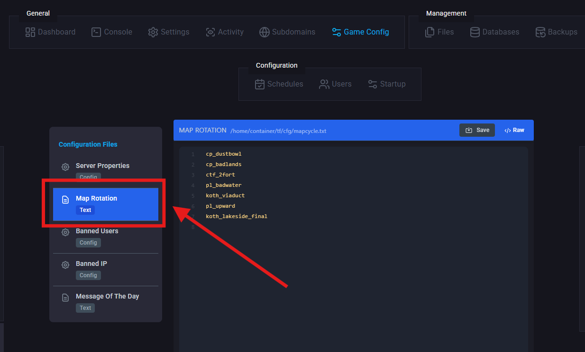Screen dimensions: 585x352
Task: Click the Backups icon
Action: 540,32
